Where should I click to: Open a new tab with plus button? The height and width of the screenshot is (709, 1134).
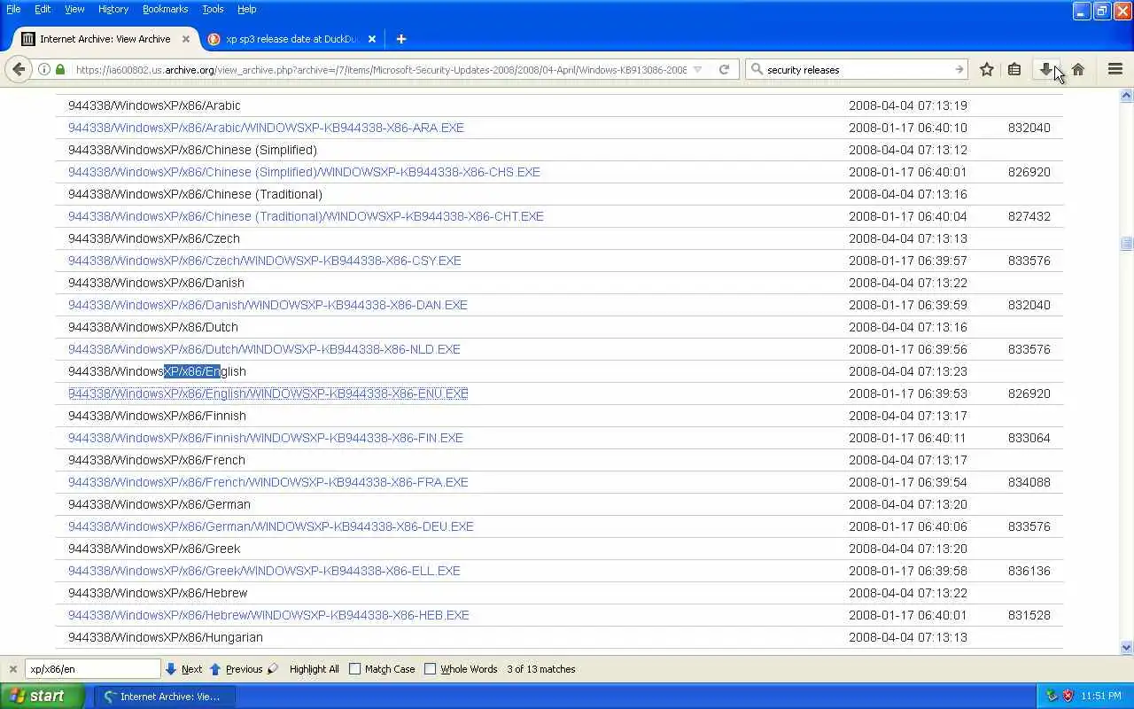pyautogui.click(x=401, y=39)
